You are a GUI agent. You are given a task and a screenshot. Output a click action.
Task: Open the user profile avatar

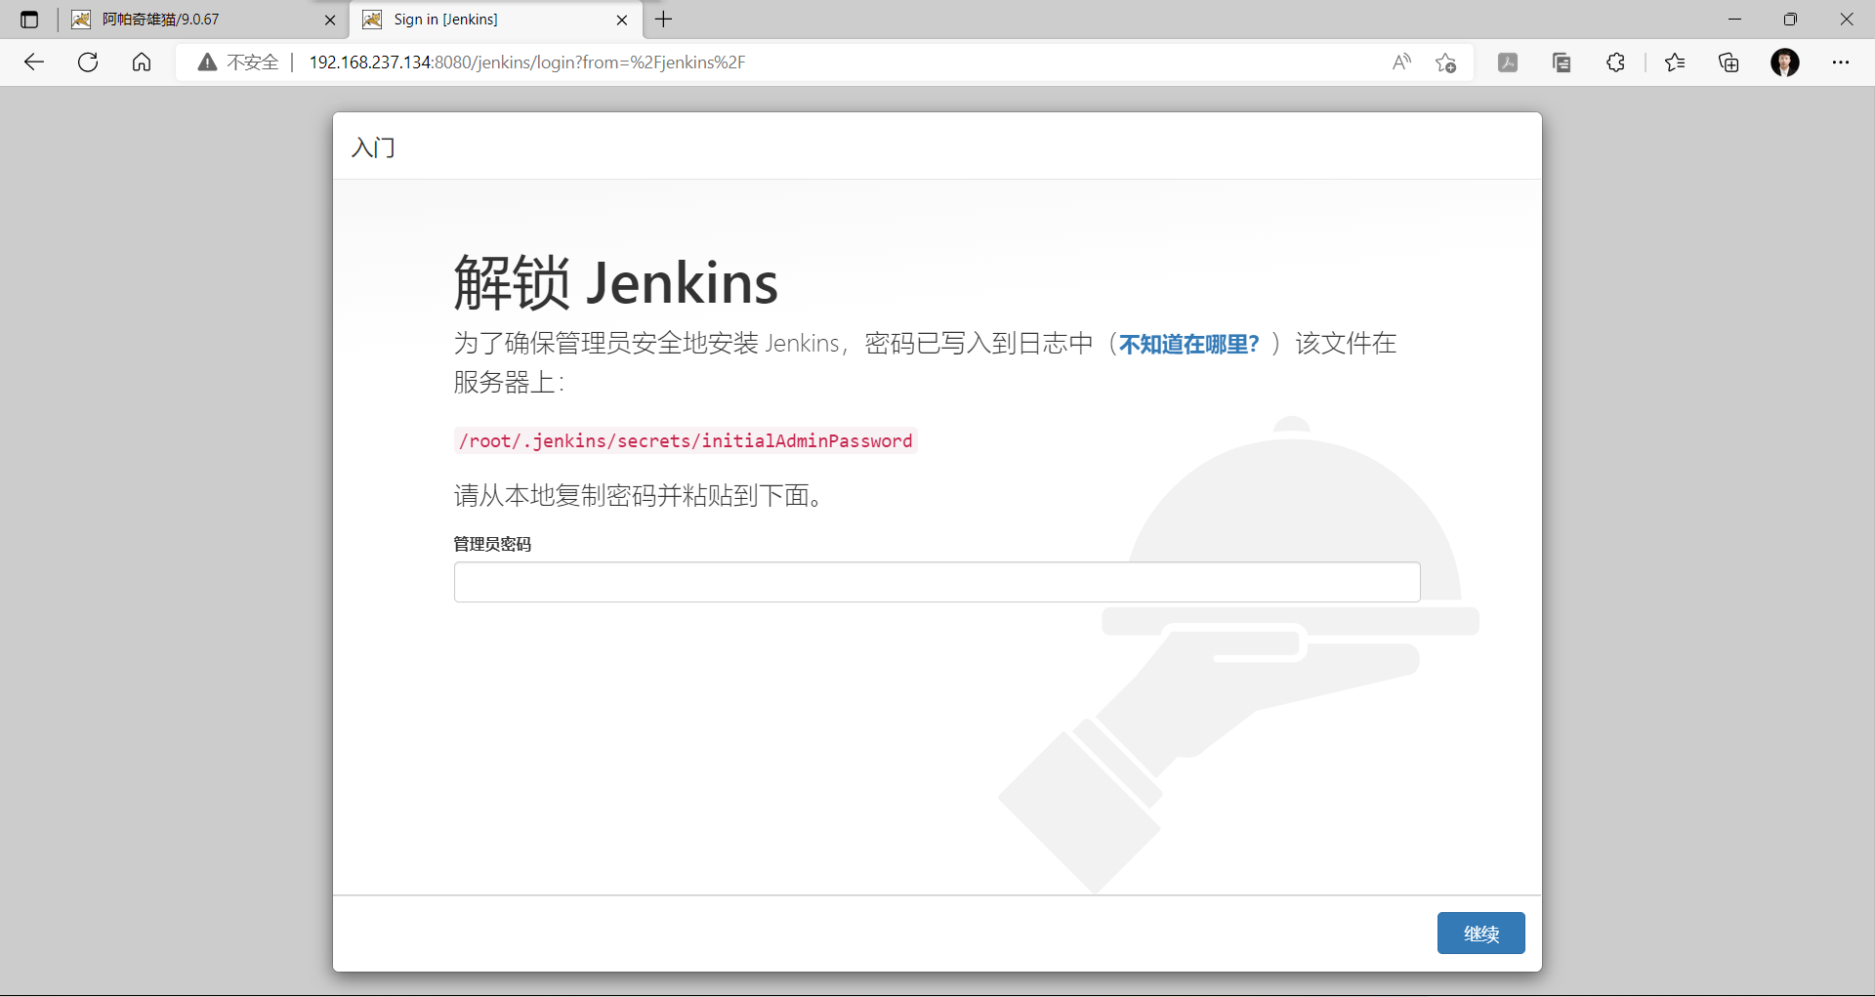pos(1785,62)
